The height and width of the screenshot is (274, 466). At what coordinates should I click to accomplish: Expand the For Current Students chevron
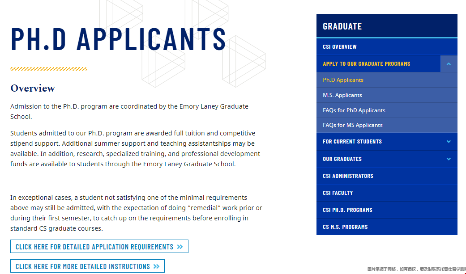[449, 142]
